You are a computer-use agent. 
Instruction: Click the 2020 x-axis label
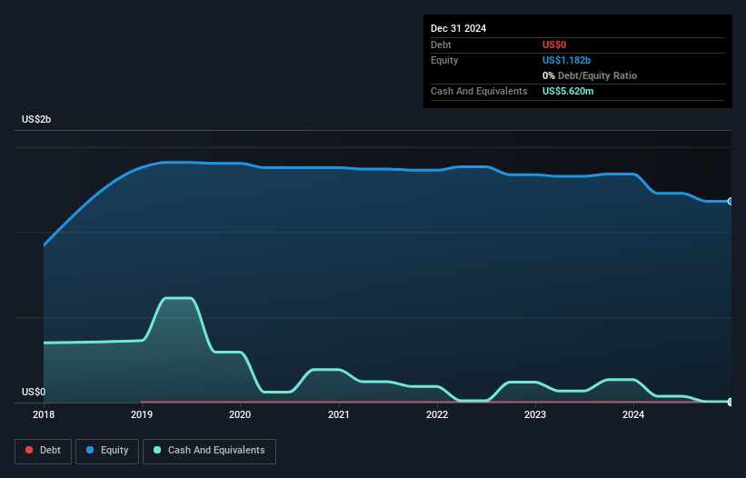[240, 415]
